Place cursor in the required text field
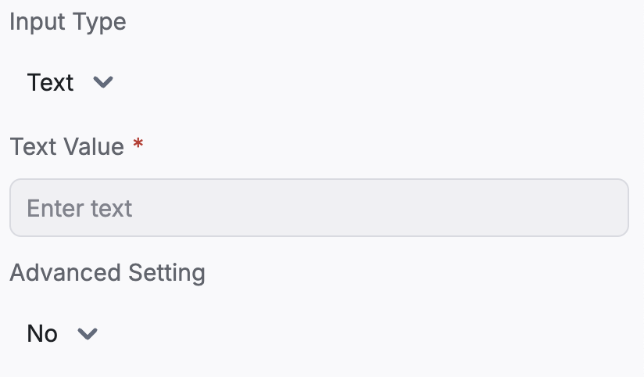Screen dimensions: 644x377 tap(319, 207)
